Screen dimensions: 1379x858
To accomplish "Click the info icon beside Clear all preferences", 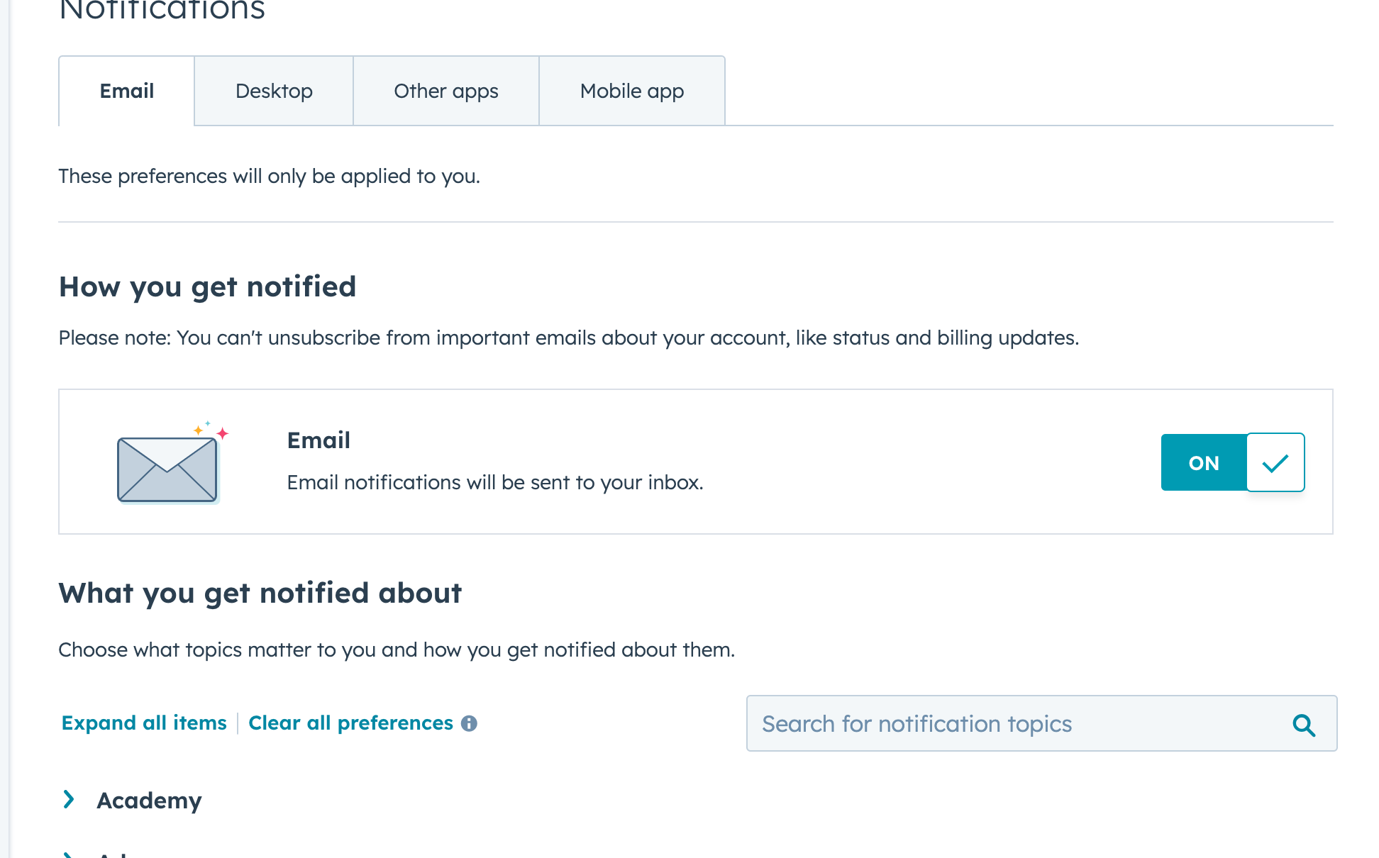I will click(x=470, y=723).
